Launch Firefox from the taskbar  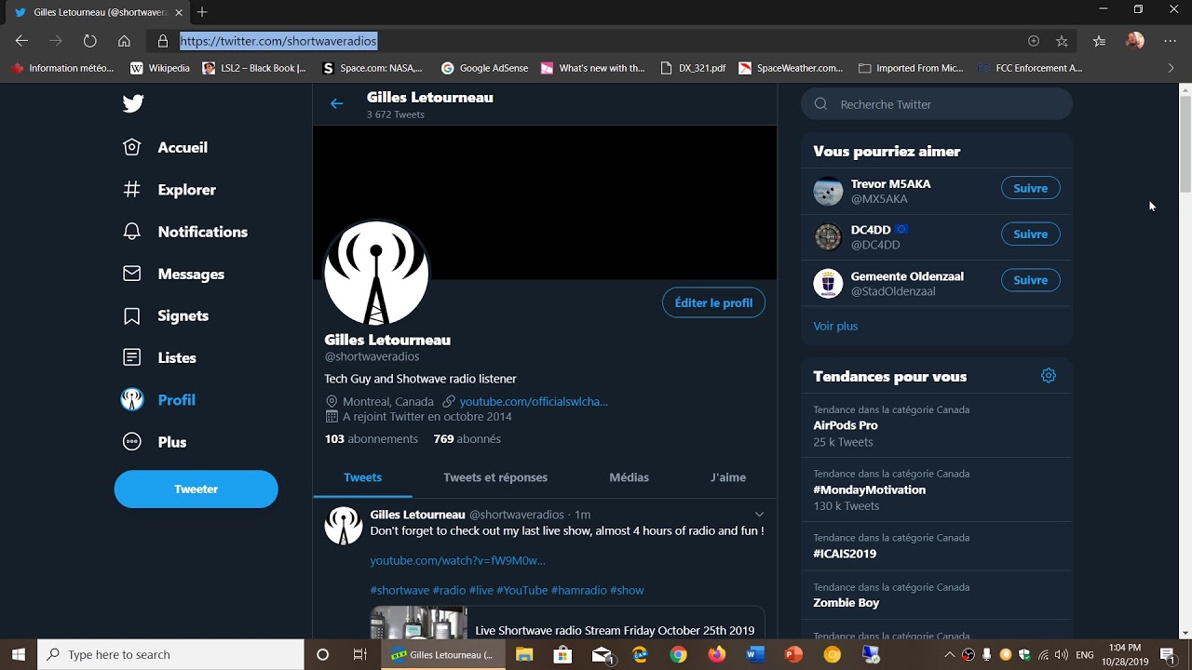tap(716, 655)
